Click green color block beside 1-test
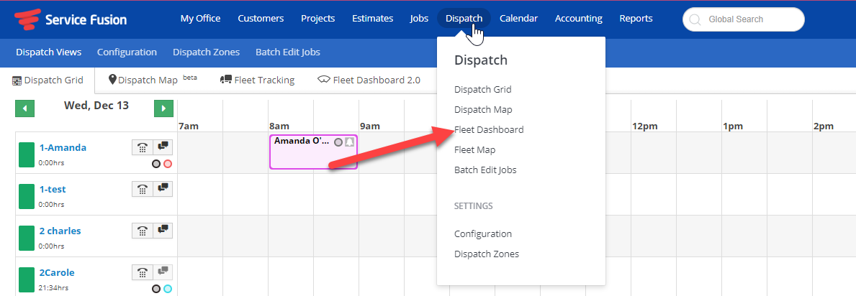856x296 pixels. 27,196
